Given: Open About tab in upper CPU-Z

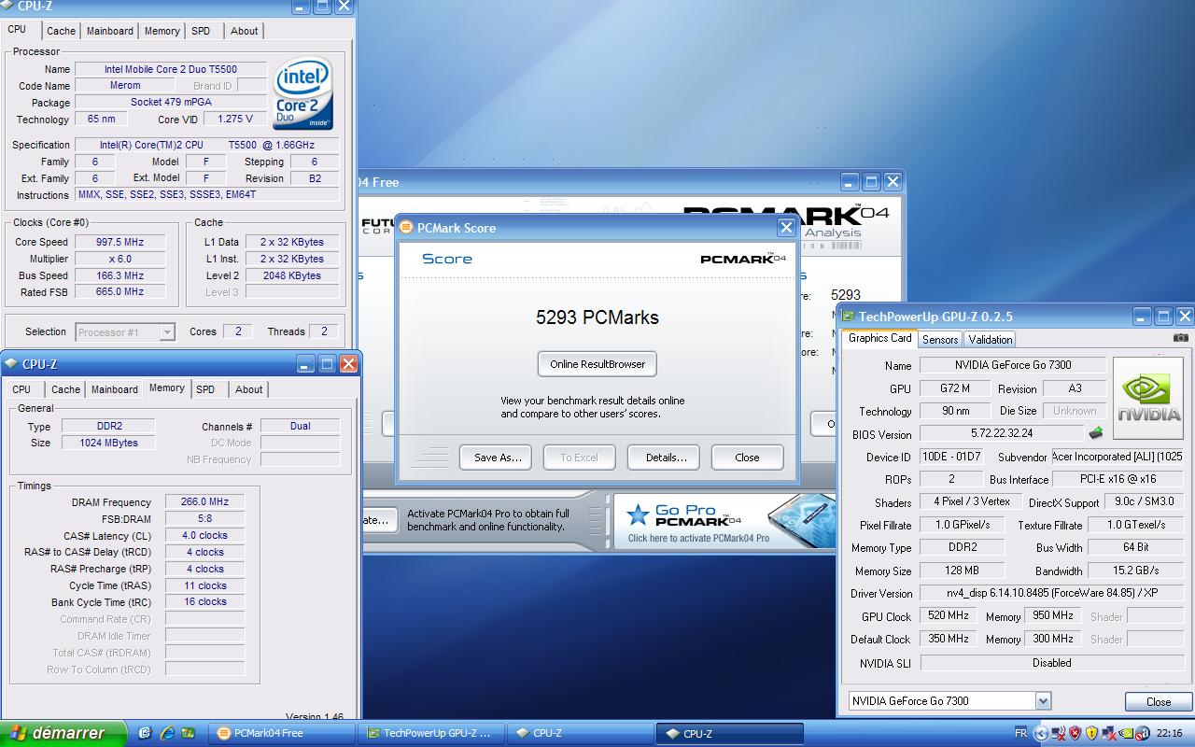Looking at the screenshot, I should [x=245, y=31].
